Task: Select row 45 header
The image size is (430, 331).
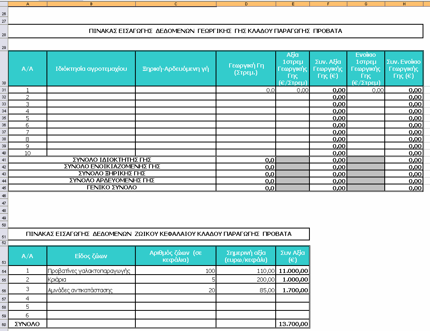Action: tap(4, 188)
